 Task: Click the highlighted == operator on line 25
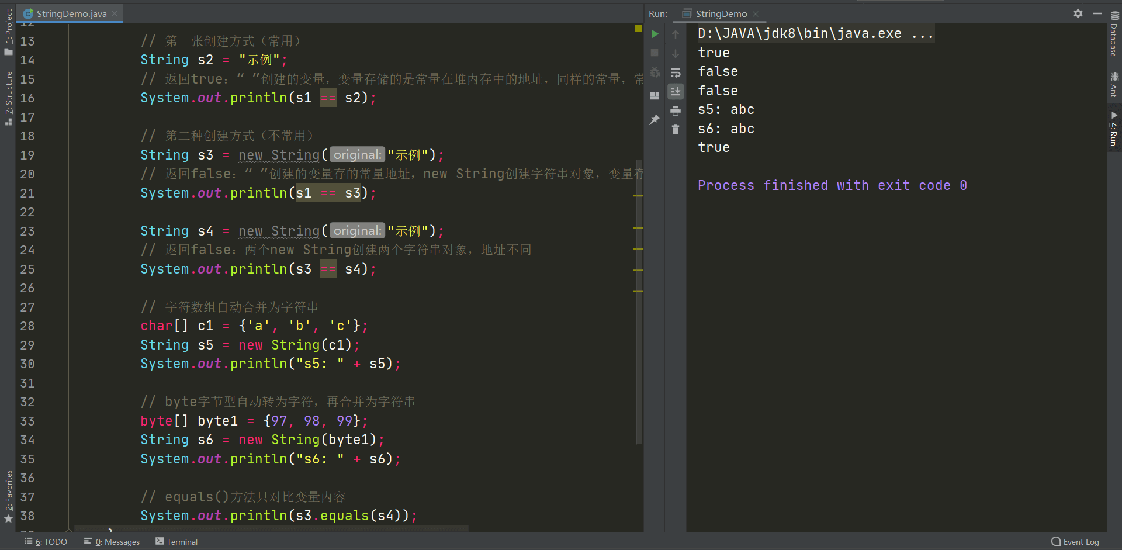click(328, 269)
